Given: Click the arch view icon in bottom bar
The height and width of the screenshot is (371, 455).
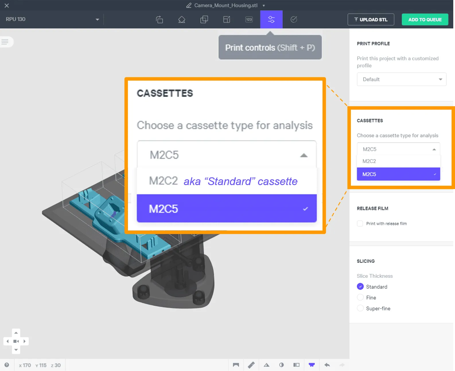Looking at the screenshot, I should [236, 365].
